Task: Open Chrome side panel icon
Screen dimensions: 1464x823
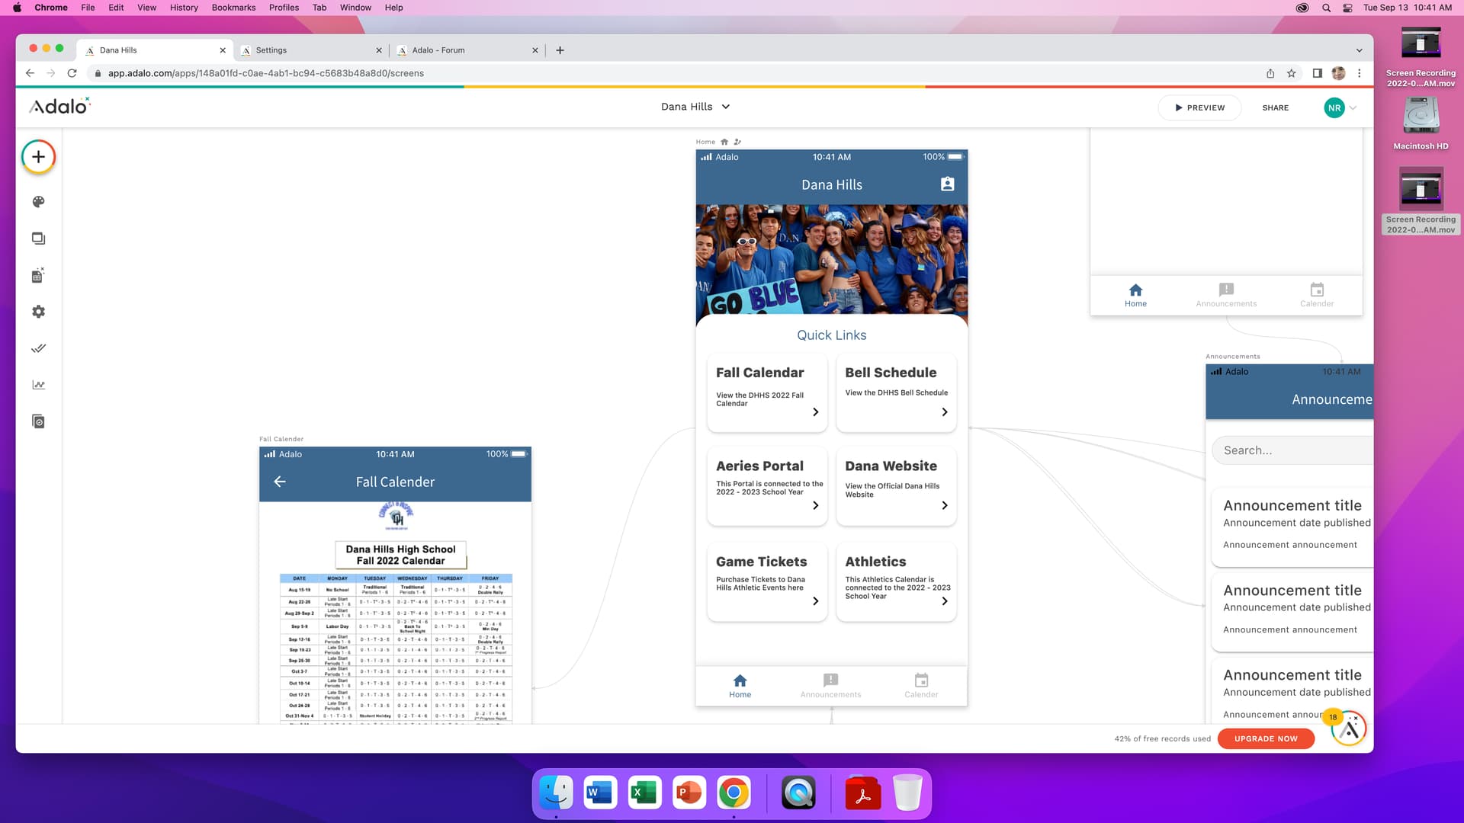Action: tap(1317, 73)
